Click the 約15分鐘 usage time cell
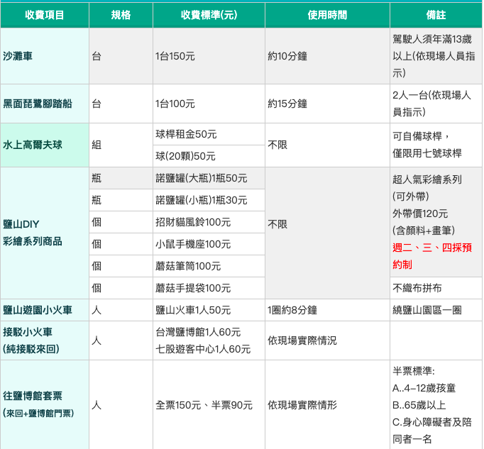484x449 pixels. coord(327,104)
